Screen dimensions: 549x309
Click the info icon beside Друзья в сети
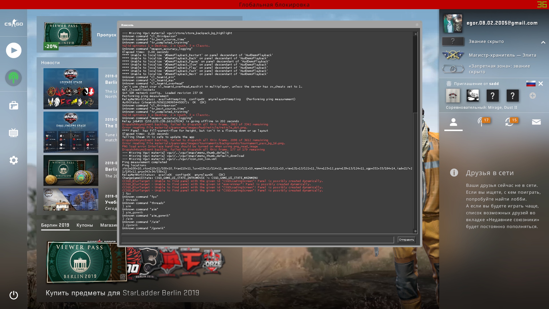click(454, 173)
